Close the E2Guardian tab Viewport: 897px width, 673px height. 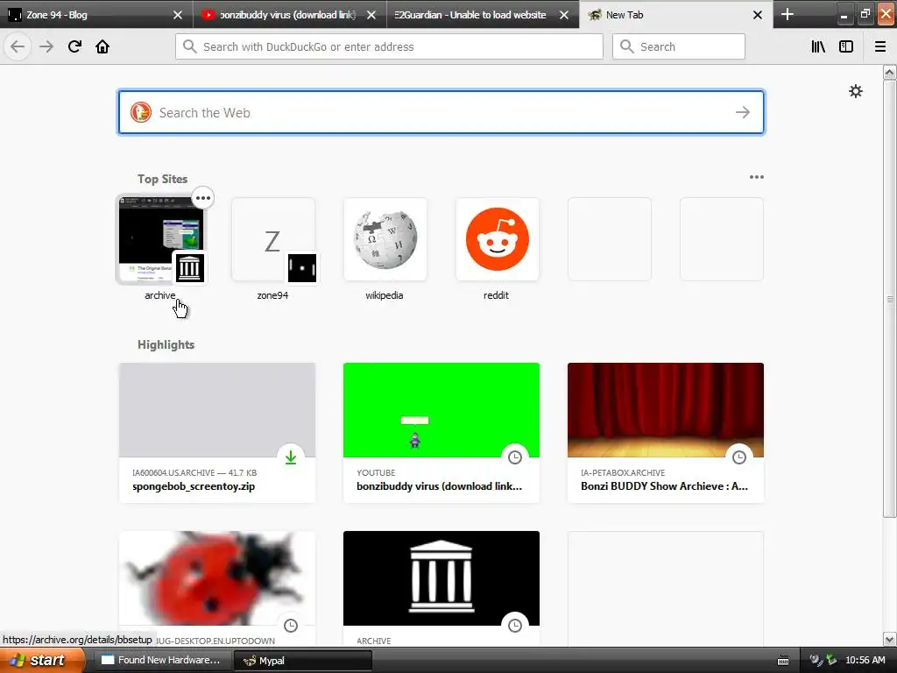coord(564,15)
